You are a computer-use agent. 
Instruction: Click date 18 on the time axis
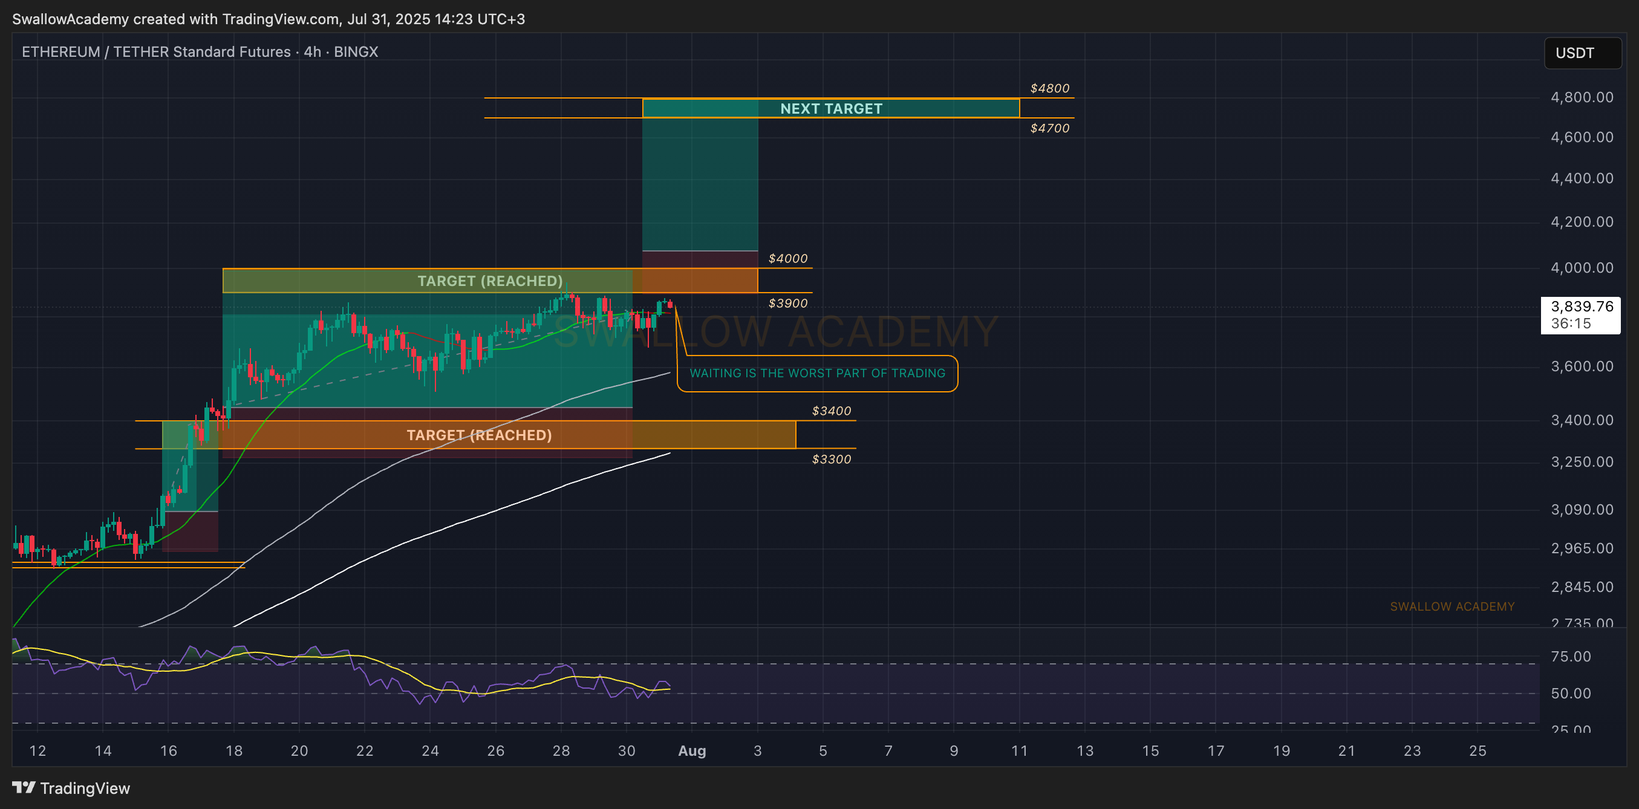(233, 751)
